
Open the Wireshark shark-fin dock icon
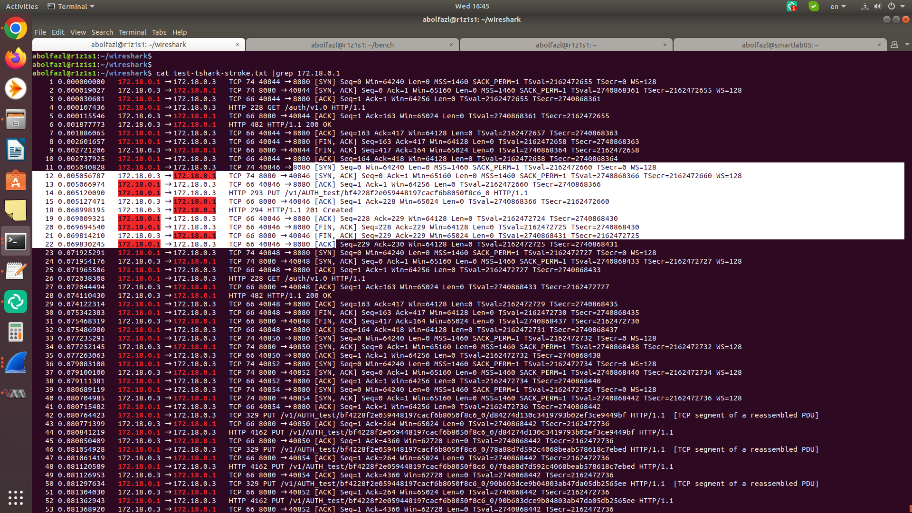tap(16, 363)
